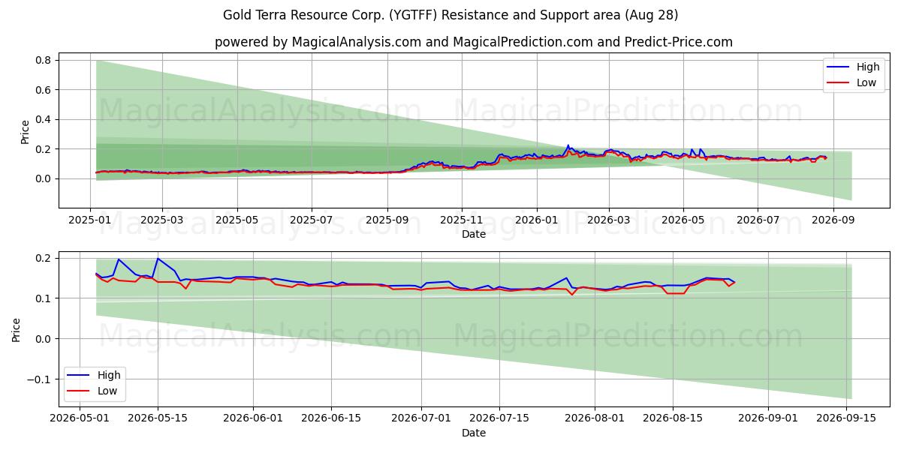901x450 pixels.
Task: Click 'Low' in the bottom chart legend
Action: pos(107,390)
